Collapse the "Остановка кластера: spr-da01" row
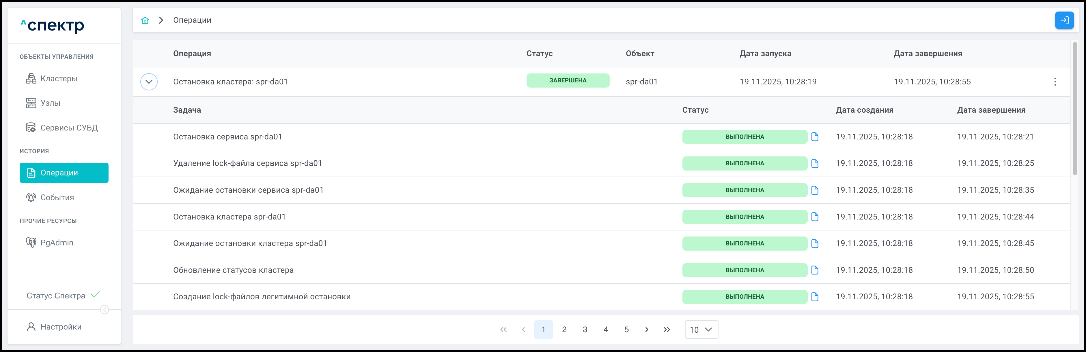1086x352 pixels. click(x=149, y=82)
